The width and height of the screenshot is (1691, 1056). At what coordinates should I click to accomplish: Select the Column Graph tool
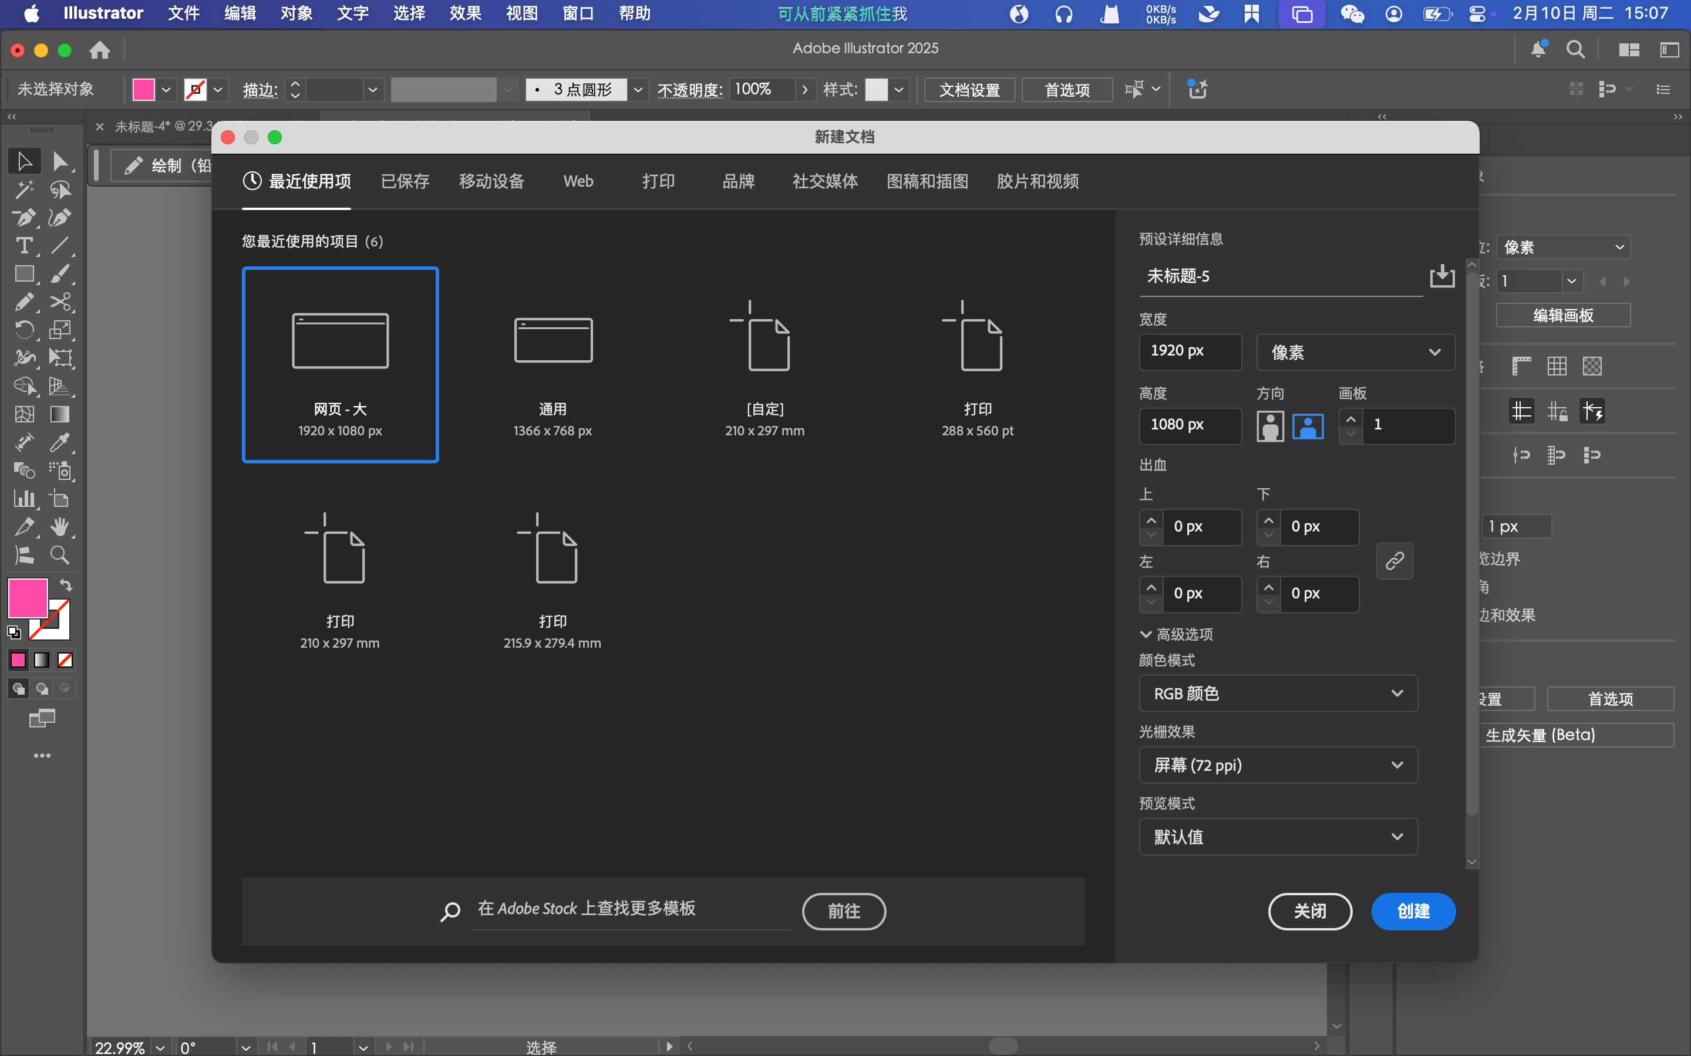(25, 499)
